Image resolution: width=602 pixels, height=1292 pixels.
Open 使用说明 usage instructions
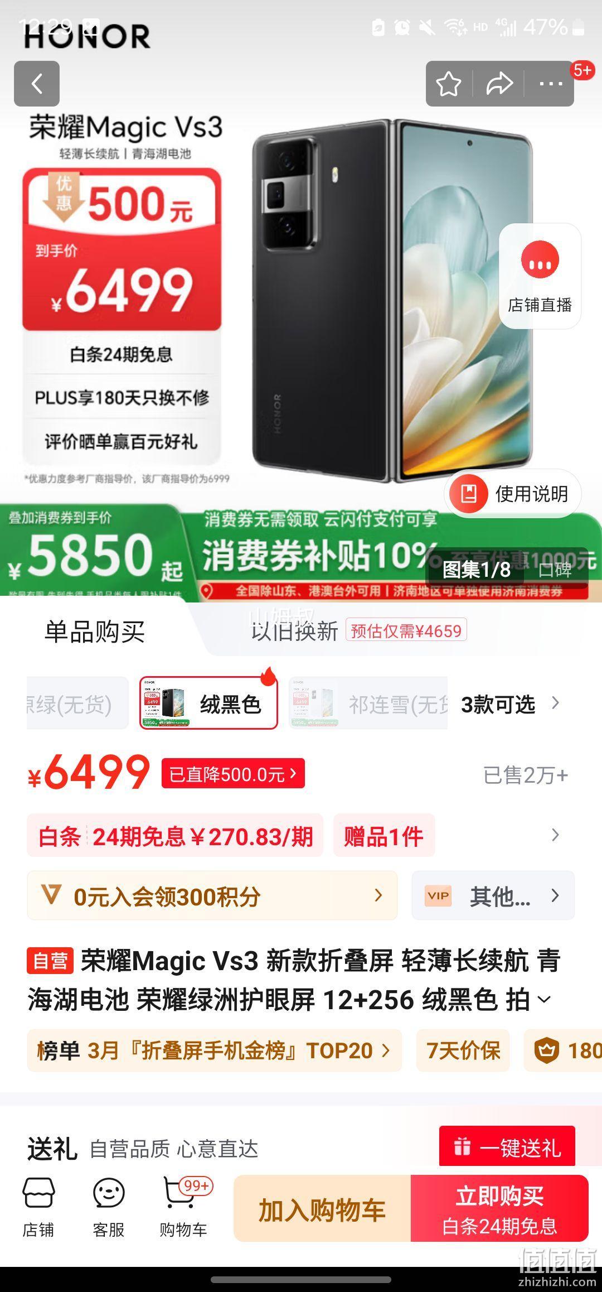click(x=513, y=494)
